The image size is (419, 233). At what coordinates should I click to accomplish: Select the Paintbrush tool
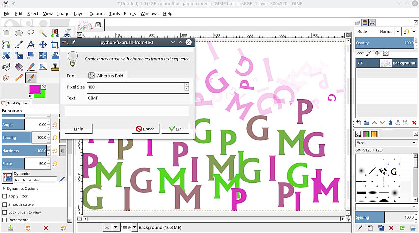(30, 78)
